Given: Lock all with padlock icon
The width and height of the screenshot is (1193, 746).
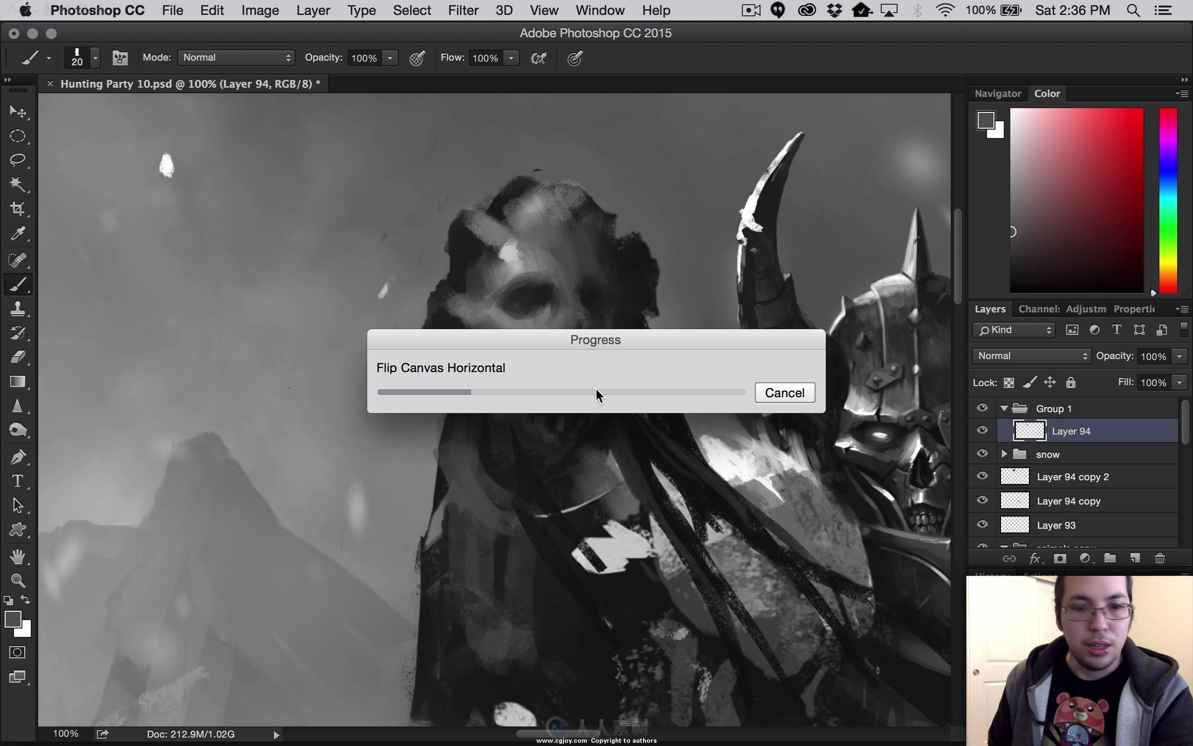Looking at the screenshot, I should [x=1071, y=382].
